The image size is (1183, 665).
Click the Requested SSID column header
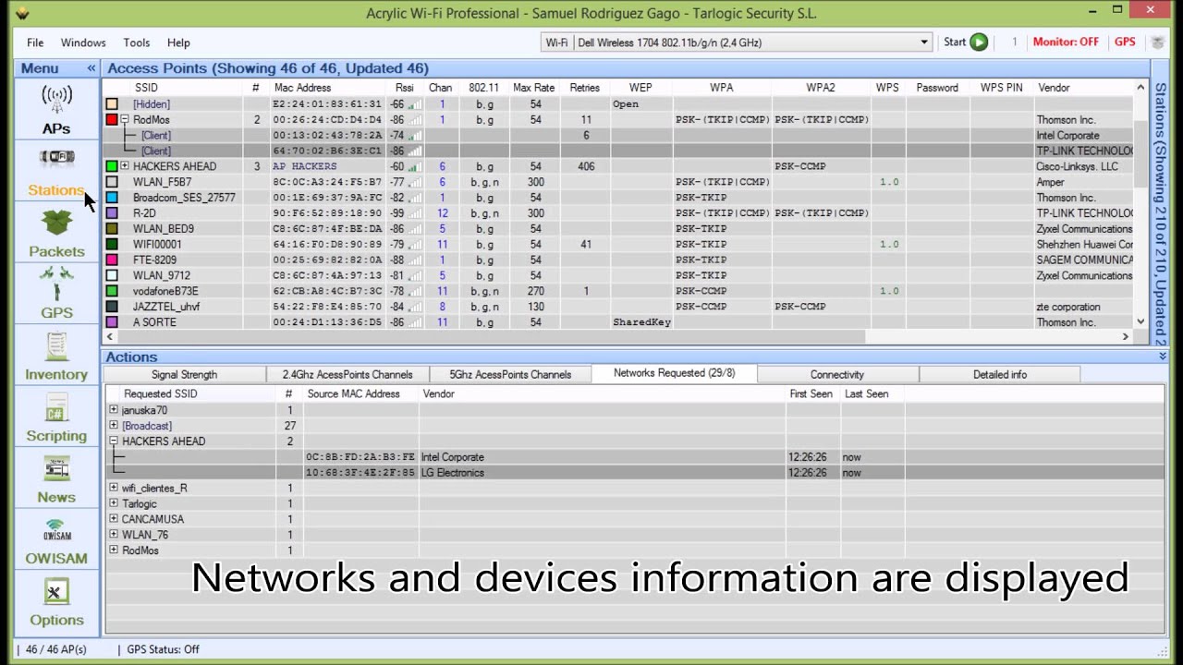[161, 393]
